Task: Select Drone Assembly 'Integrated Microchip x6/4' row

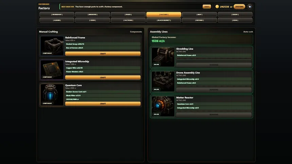Action: (214, 79)
